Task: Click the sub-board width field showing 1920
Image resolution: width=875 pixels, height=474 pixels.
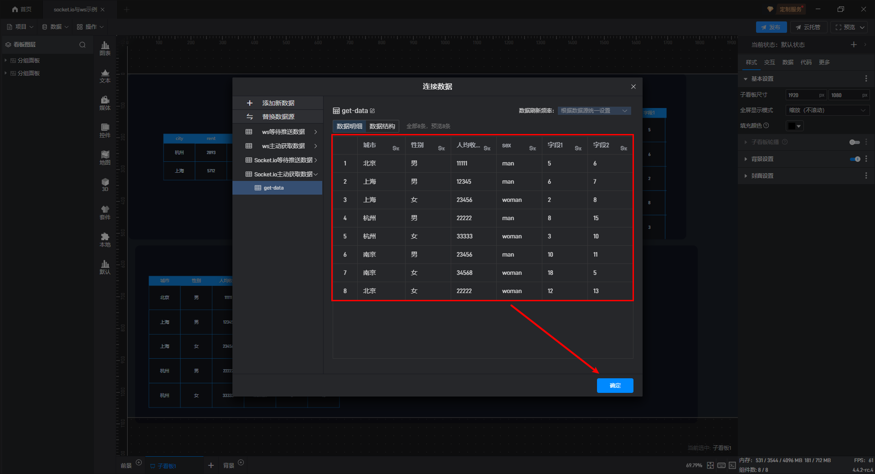Action: click(806, 95)
